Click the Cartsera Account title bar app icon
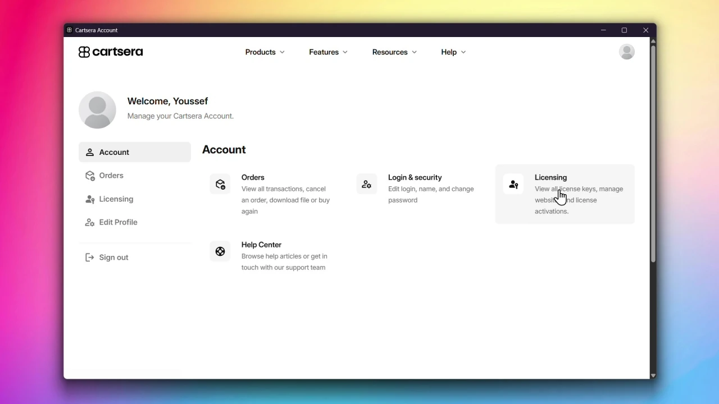 (x=69, y=30)
